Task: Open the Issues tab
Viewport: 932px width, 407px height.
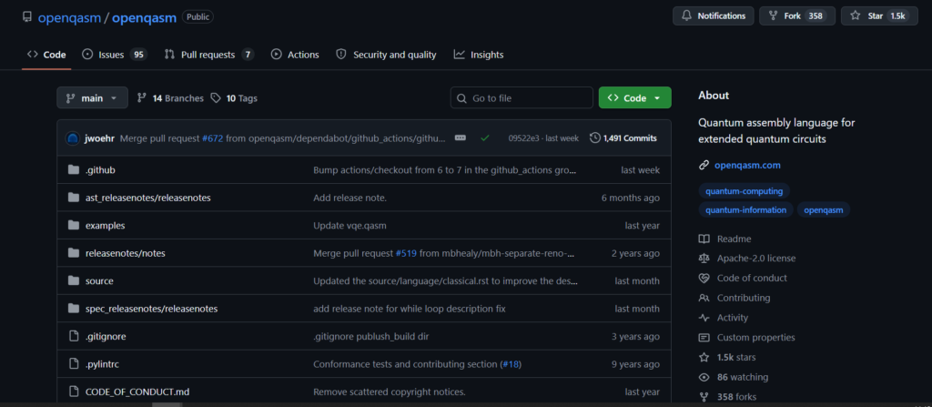Action: 114,55
